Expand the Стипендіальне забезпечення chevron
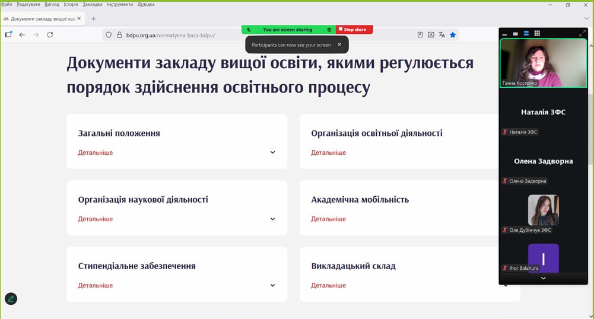The width and height of the screenshot is (594, 319). tap(272, 285)
